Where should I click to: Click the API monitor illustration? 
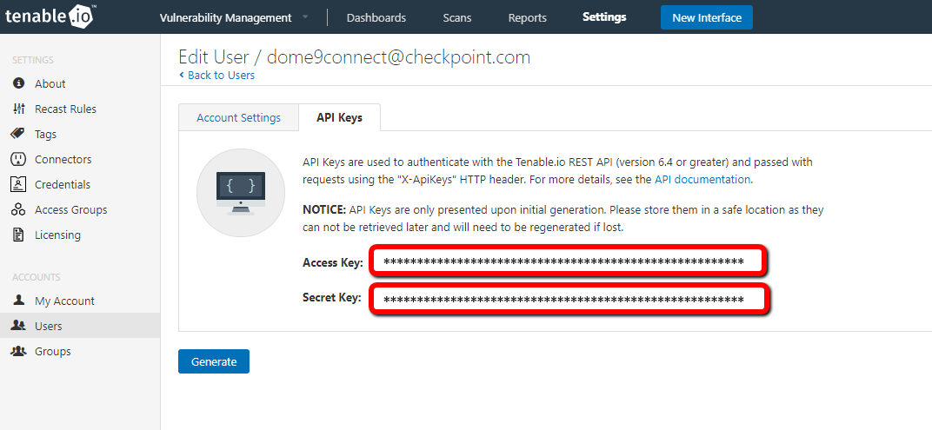click(x=241, y=193)
